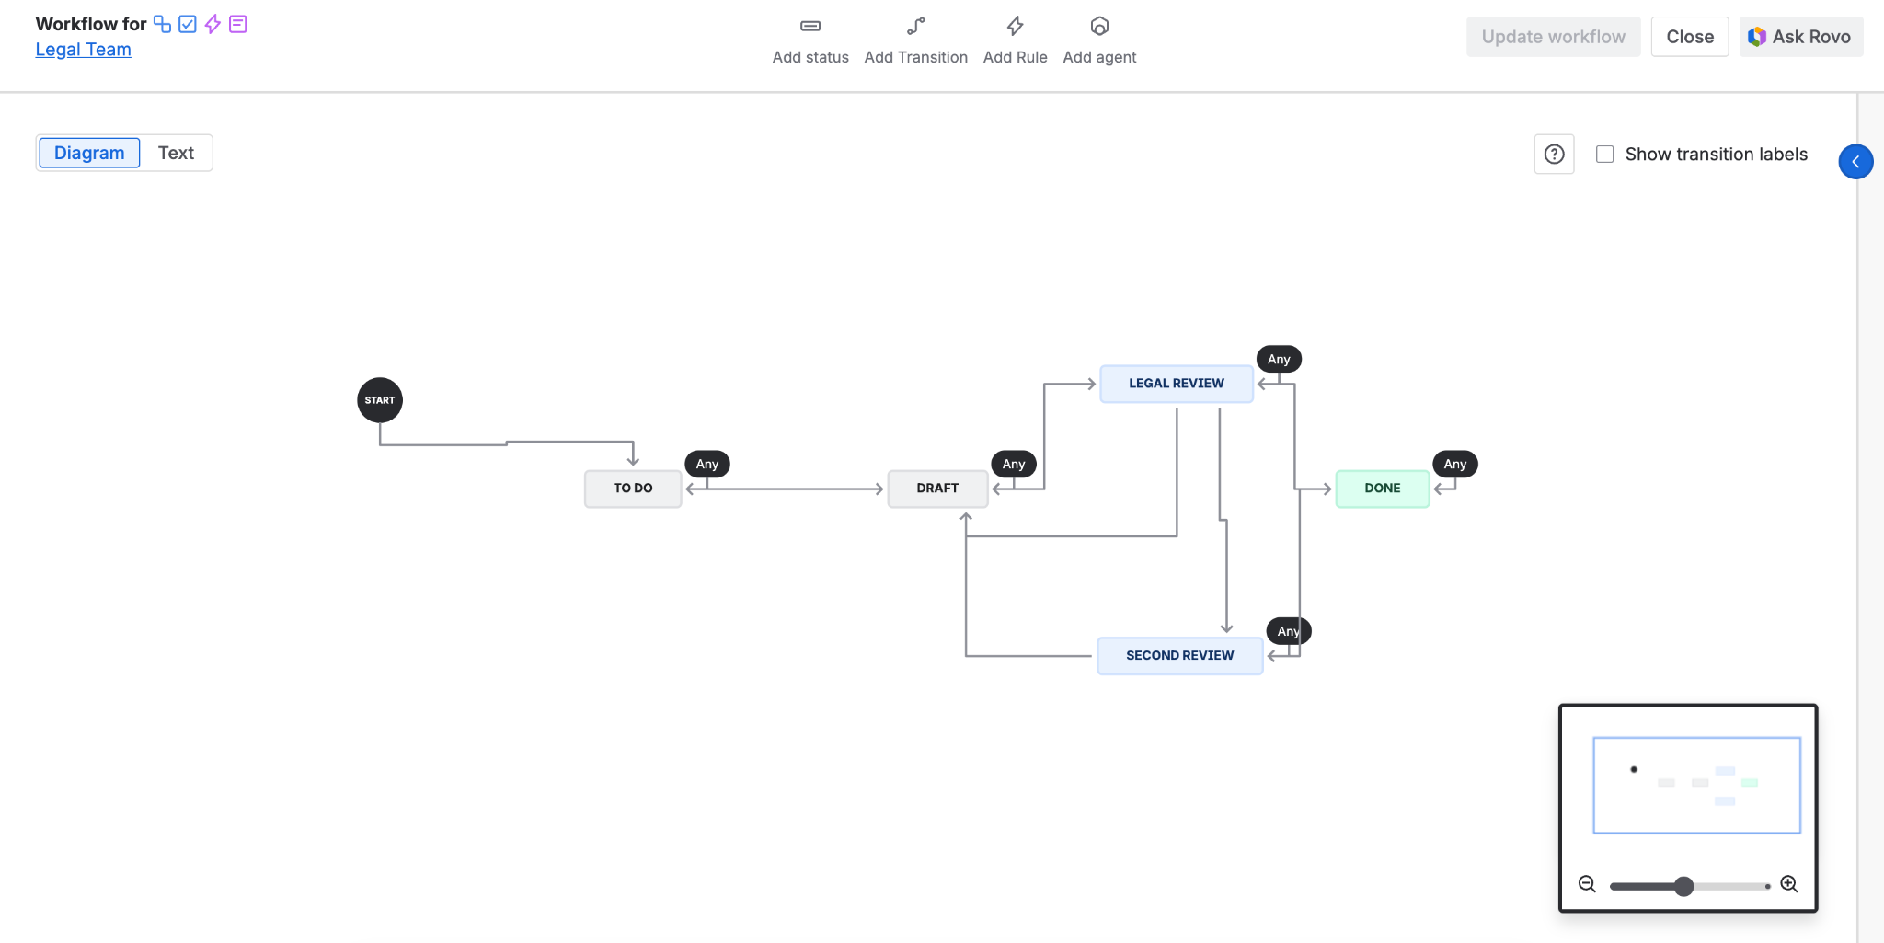The height and width of the screenshot is (943, 1884).
Task: Select the Any badge above LEGAL REVIEW
Action: [x=1279, y=359]
